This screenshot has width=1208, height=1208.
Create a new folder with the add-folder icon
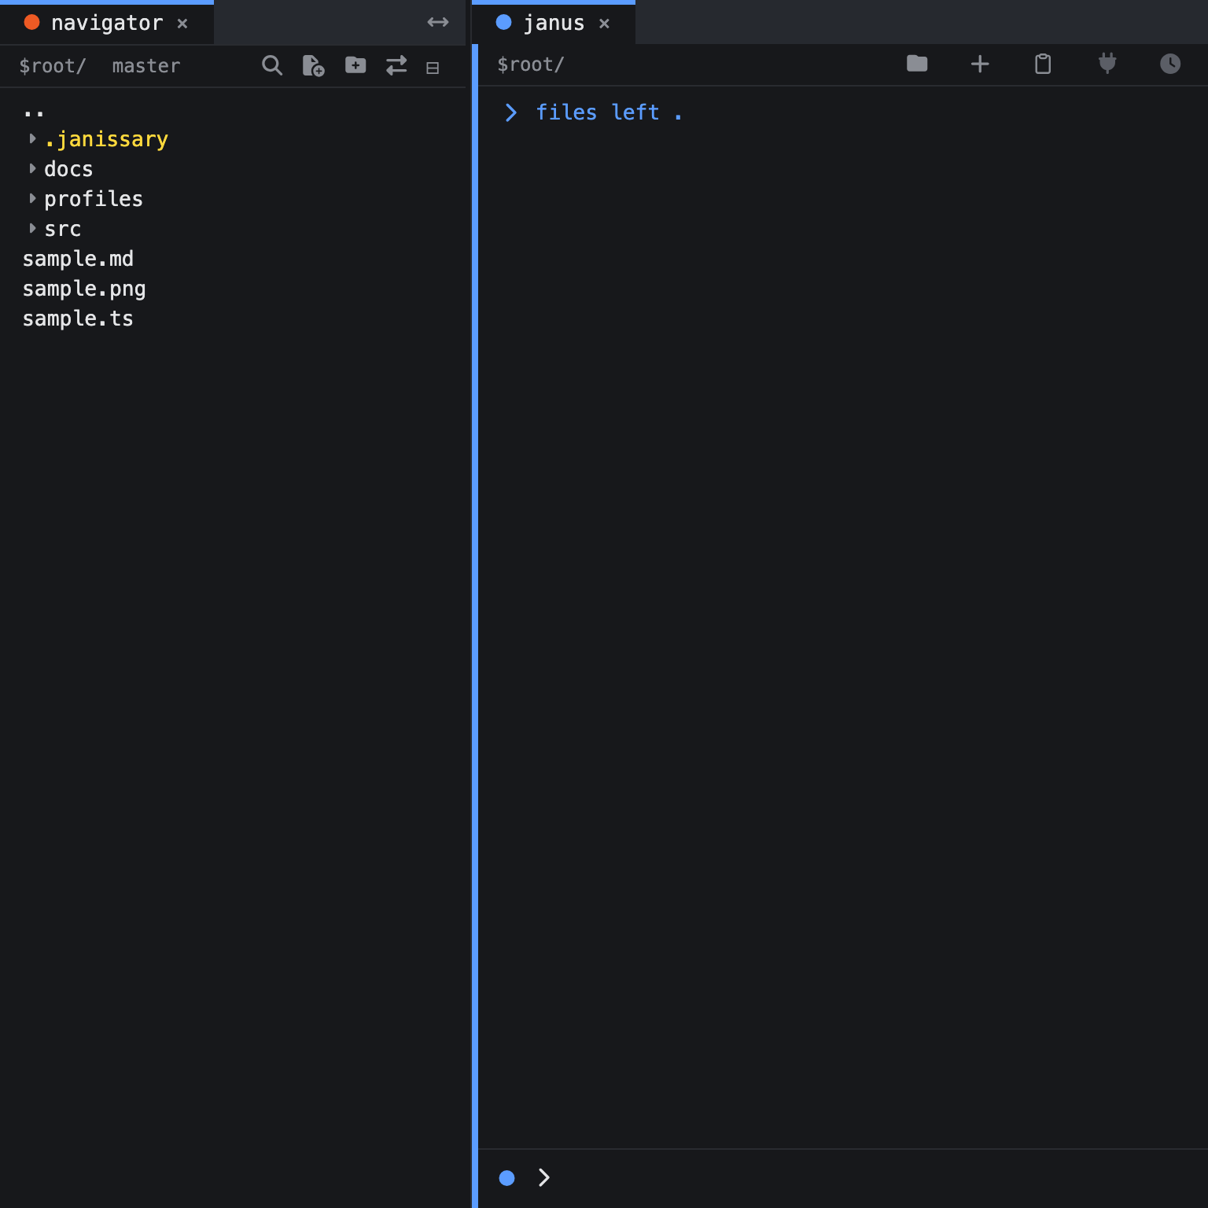355,64
